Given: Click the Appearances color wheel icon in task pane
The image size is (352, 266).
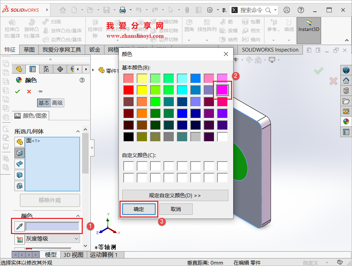Looking at the screenshot, I should click(346, 121).
